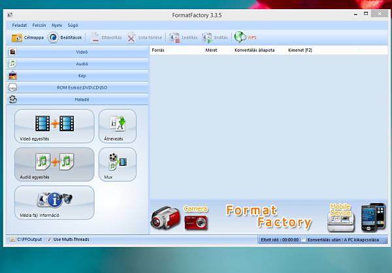Click the Mobile Device banner image

341,218
